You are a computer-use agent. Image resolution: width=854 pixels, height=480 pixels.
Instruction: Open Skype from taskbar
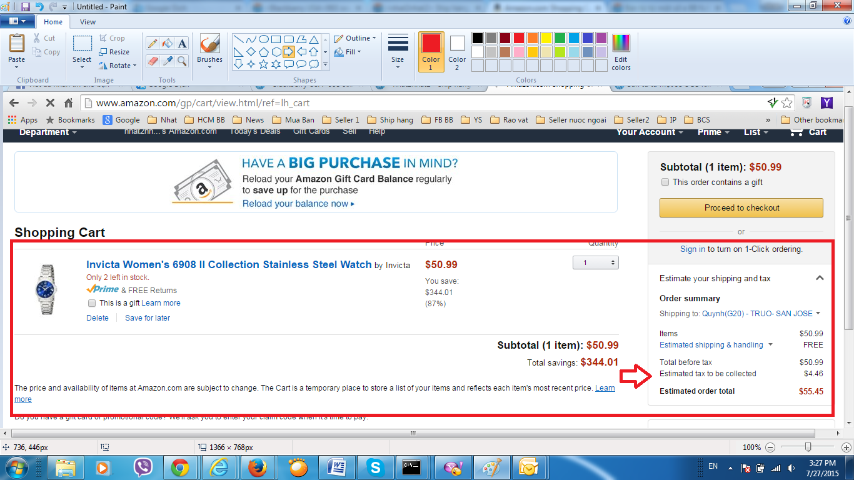click(x=375, y=467)
